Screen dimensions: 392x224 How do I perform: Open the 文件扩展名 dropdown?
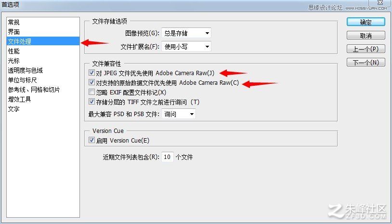[186, 47]
